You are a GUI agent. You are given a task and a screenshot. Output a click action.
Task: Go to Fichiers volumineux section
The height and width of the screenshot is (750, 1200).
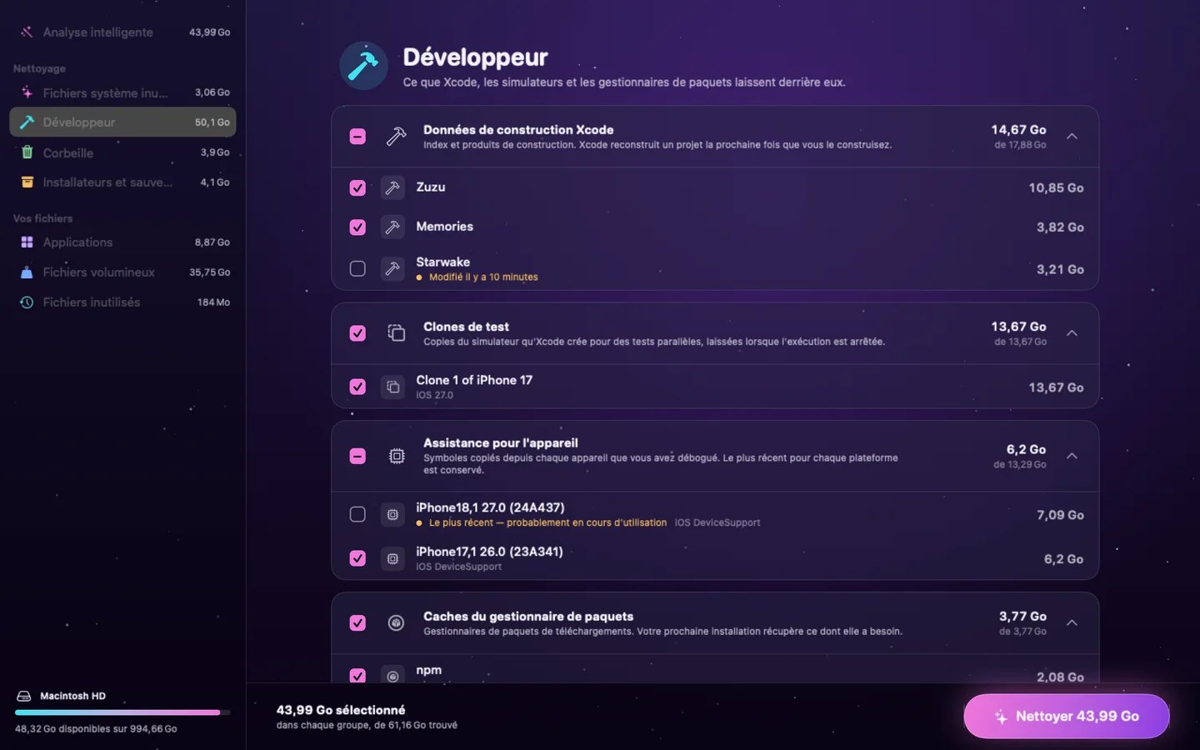coord(122,272)
